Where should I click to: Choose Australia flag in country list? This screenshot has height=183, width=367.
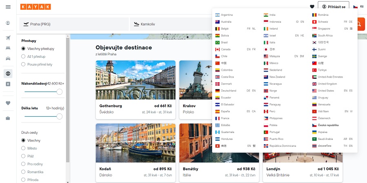pos(217,22)
